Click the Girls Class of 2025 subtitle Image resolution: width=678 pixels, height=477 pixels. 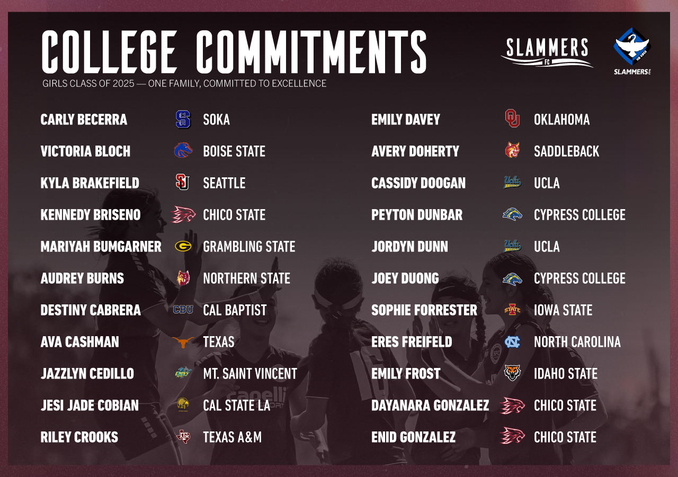point(184,84)
